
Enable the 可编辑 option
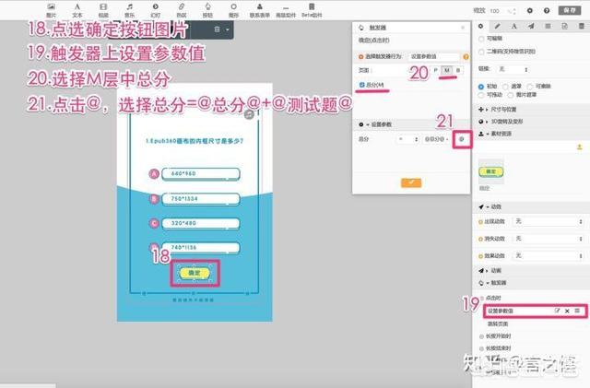point(480,40)
